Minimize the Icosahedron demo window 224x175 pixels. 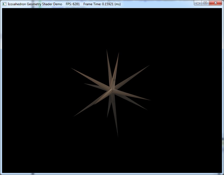198,3
